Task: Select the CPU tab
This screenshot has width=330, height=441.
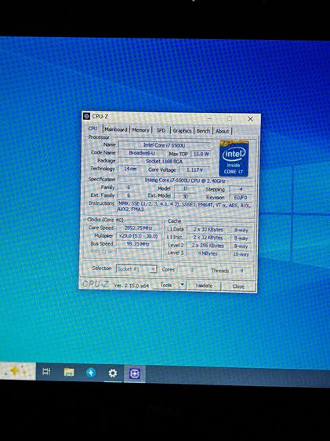Action: pos(92,129)
